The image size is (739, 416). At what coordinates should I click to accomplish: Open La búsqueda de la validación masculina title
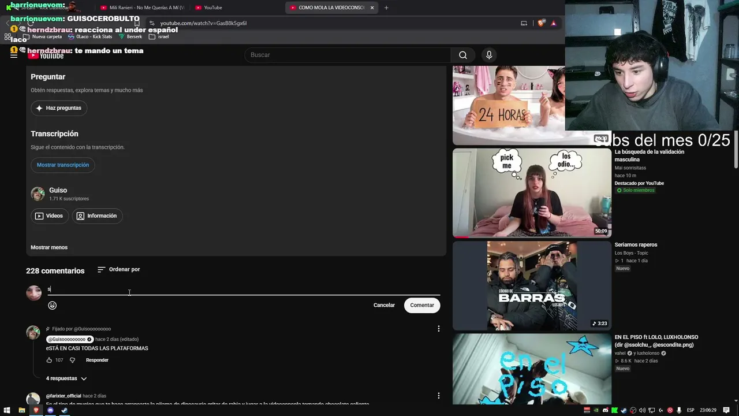coord(649,155)
